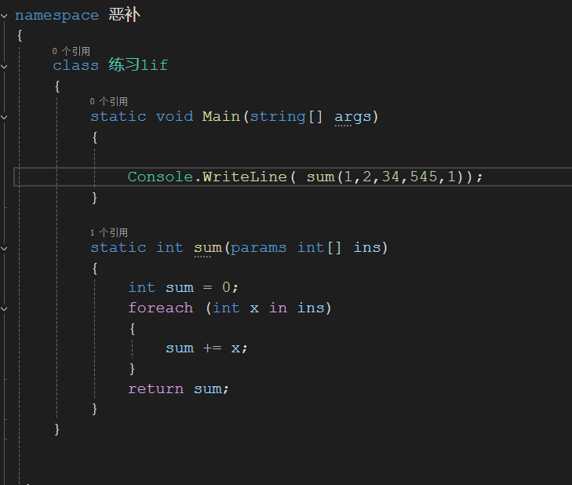Viewport: 572px width, 485px height.
Task: Click the sum call inside WriteLine
Action: tap(320, 177)
